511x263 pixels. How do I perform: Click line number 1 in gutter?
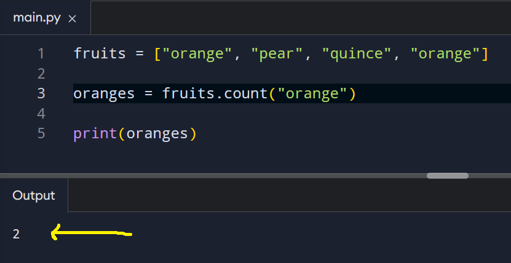click(x=41, y=53)
